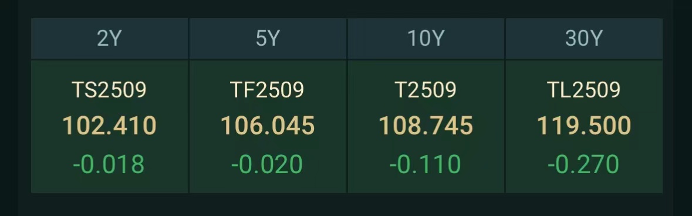This screenshot has height=216, width=692.
Task: Select the 30Y column header
Action: [x=584, y=38]
